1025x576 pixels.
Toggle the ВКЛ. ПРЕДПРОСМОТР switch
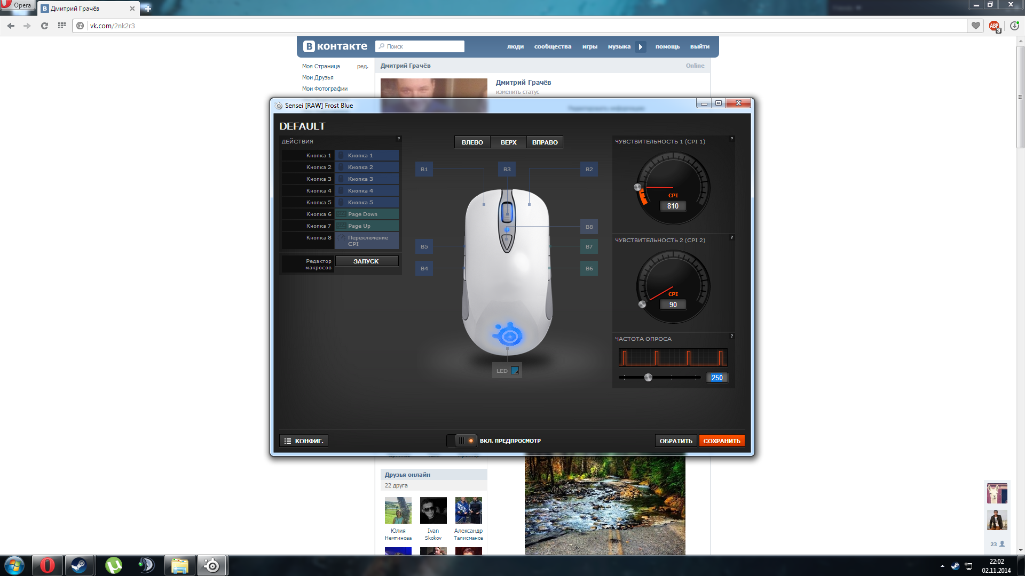point(461,441)
